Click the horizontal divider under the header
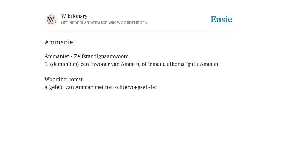This screenshot has height=141, width=282. click(141, 31)
